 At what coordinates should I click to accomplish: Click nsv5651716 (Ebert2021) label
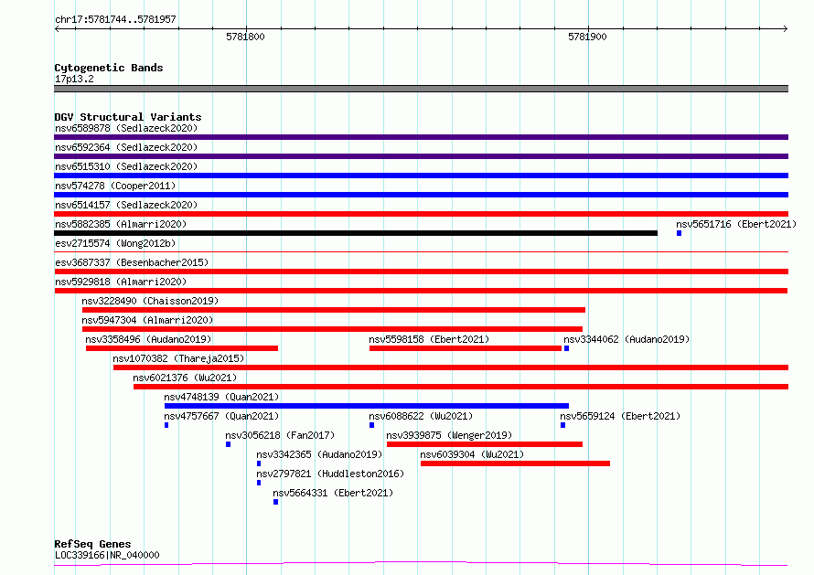coord(736,224)
